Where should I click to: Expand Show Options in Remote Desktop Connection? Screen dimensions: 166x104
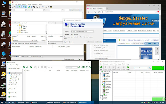pyautogui.click(x=68, y=42)
